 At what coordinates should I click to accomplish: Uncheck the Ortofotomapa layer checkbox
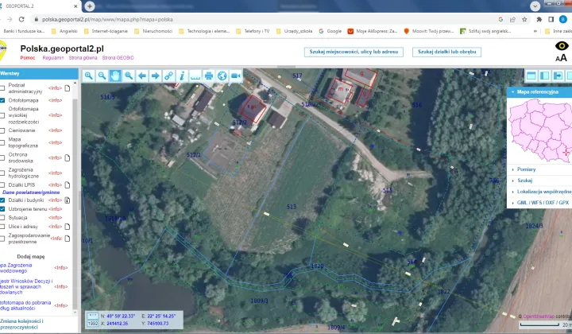[x=3, y=101]
